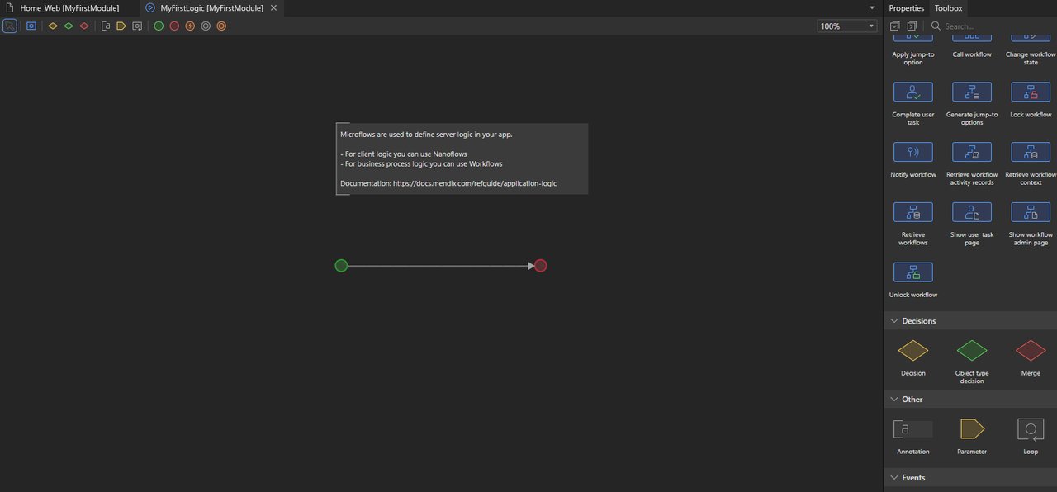1057x492 pixels.
Task: Click the Change workflow state label
Action: [x=1031, y=59]
